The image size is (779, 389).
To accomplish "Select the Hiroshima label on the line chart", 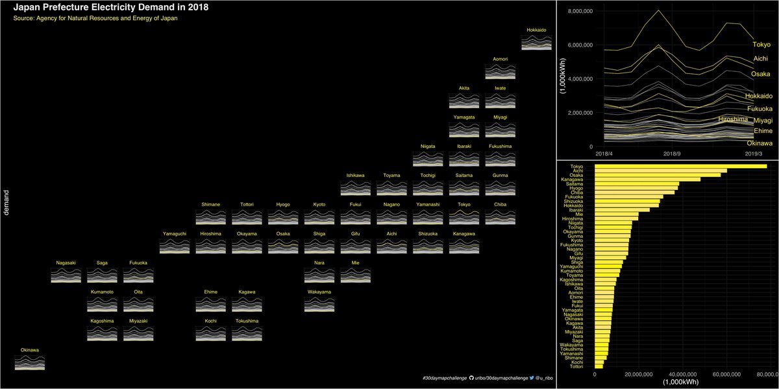I will click(733, 120).
